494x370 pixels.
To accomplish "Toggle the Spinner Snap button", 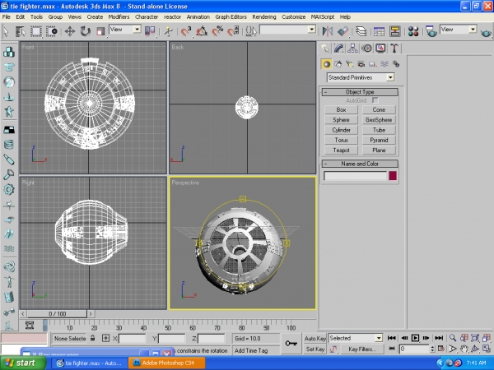I will point(233,31).
